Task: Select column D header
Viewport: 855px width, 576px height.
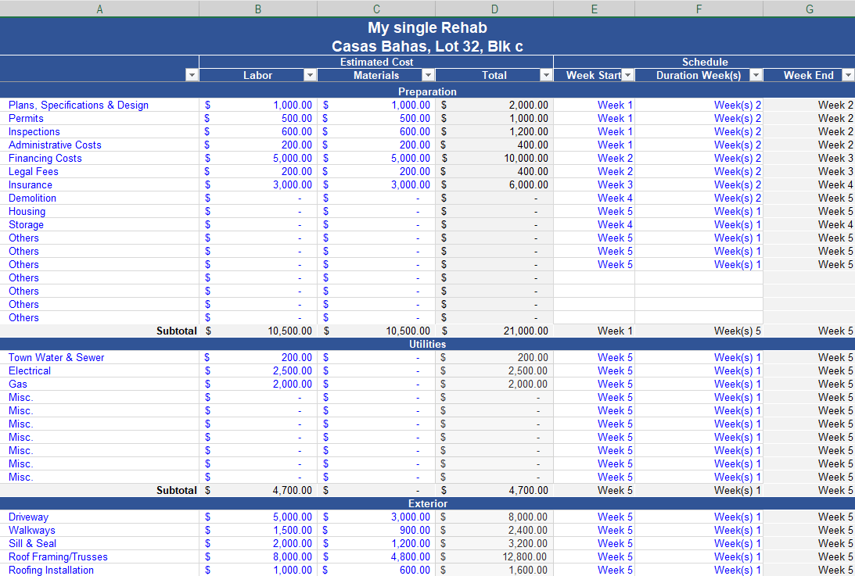Action: pyautogui.click(x=494, y=9)
